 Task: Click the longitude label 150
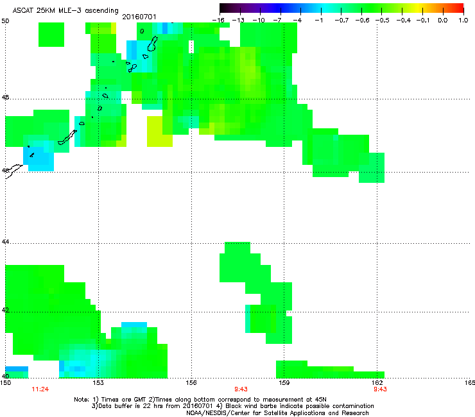(x=6, y=383)
